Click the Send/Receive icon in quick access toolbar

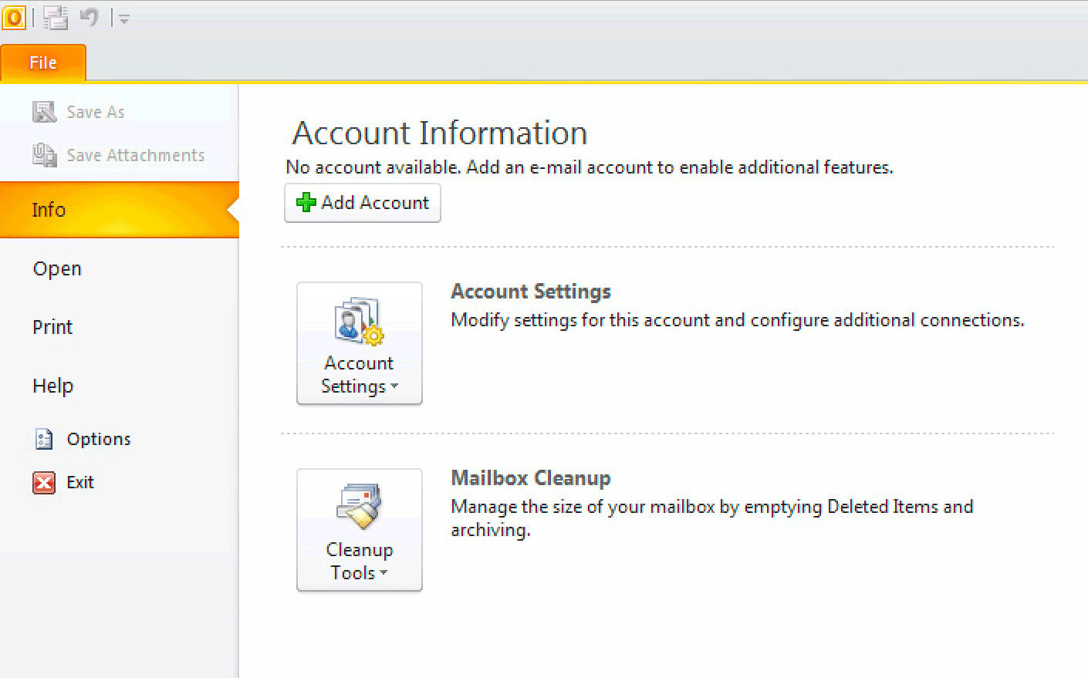coord(56,17)
